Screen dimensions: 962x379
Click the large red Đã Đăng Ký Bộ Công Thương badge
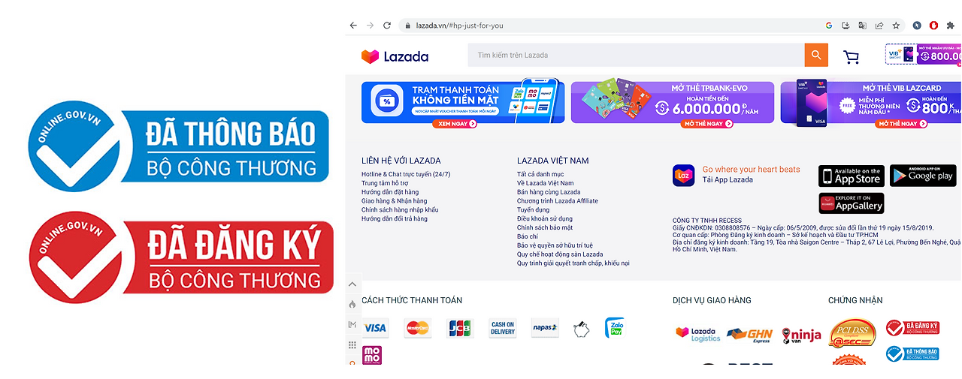(x=180, y=257)
